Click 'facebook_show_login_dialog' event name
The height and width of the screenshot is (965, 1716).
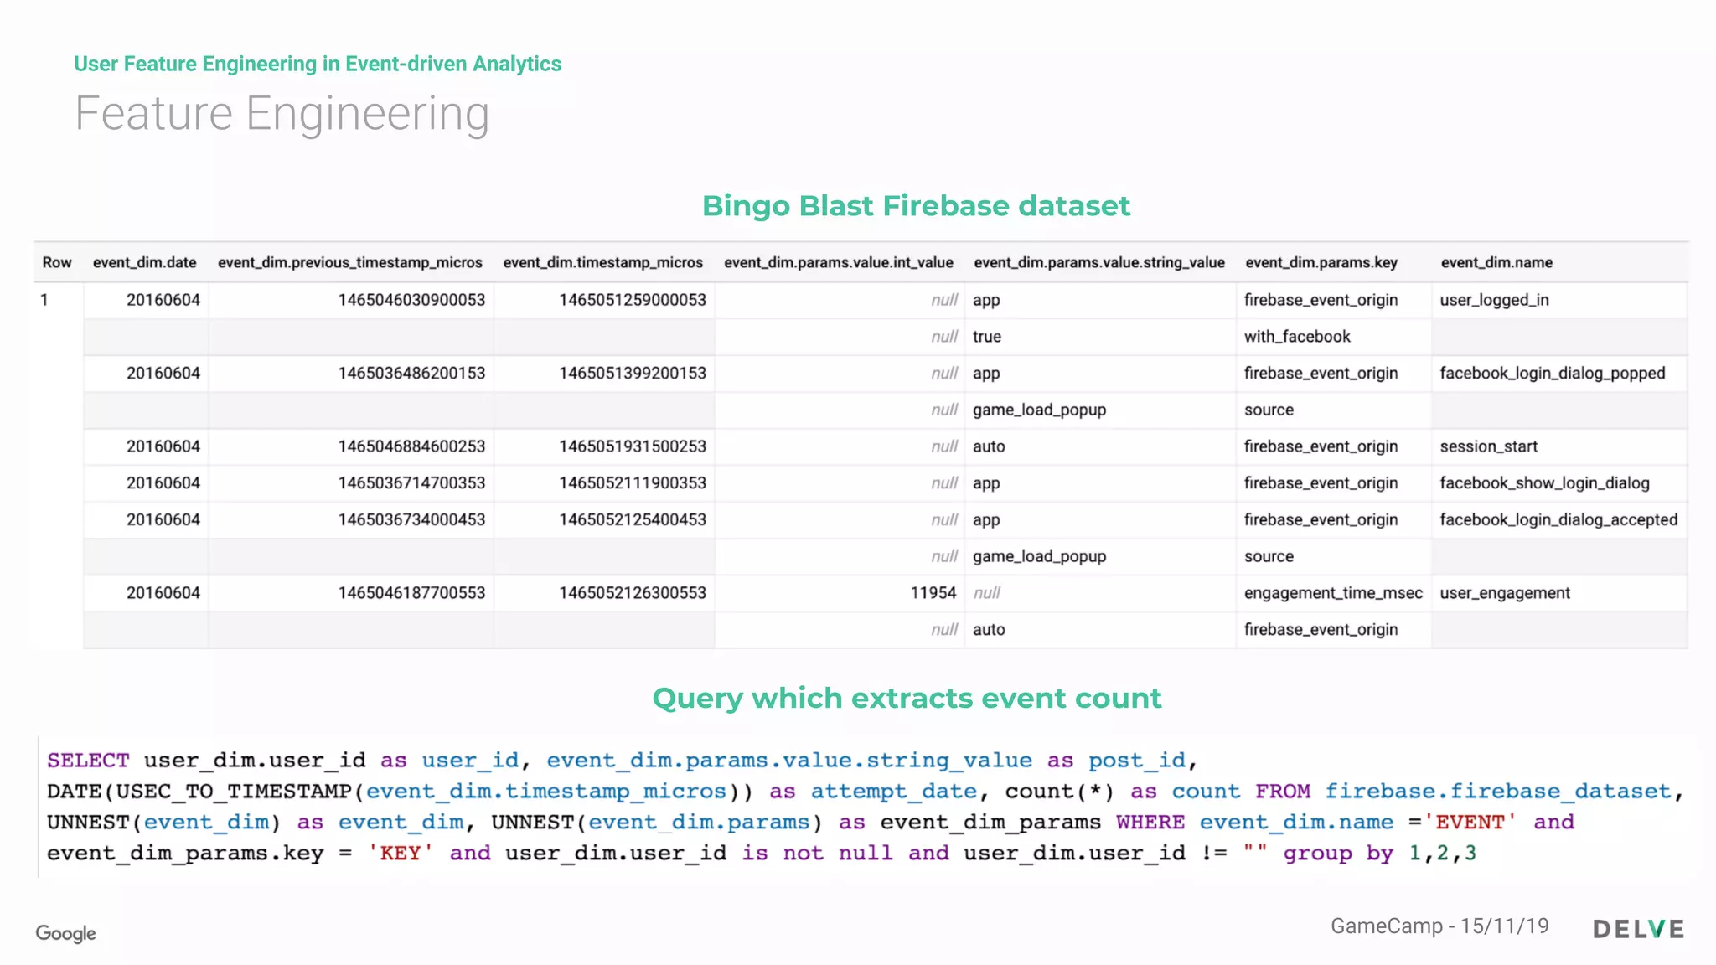[1545, 483]
